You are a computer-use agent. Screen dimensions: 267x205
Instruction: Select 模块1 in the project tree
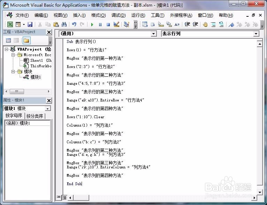pos(32,77)
